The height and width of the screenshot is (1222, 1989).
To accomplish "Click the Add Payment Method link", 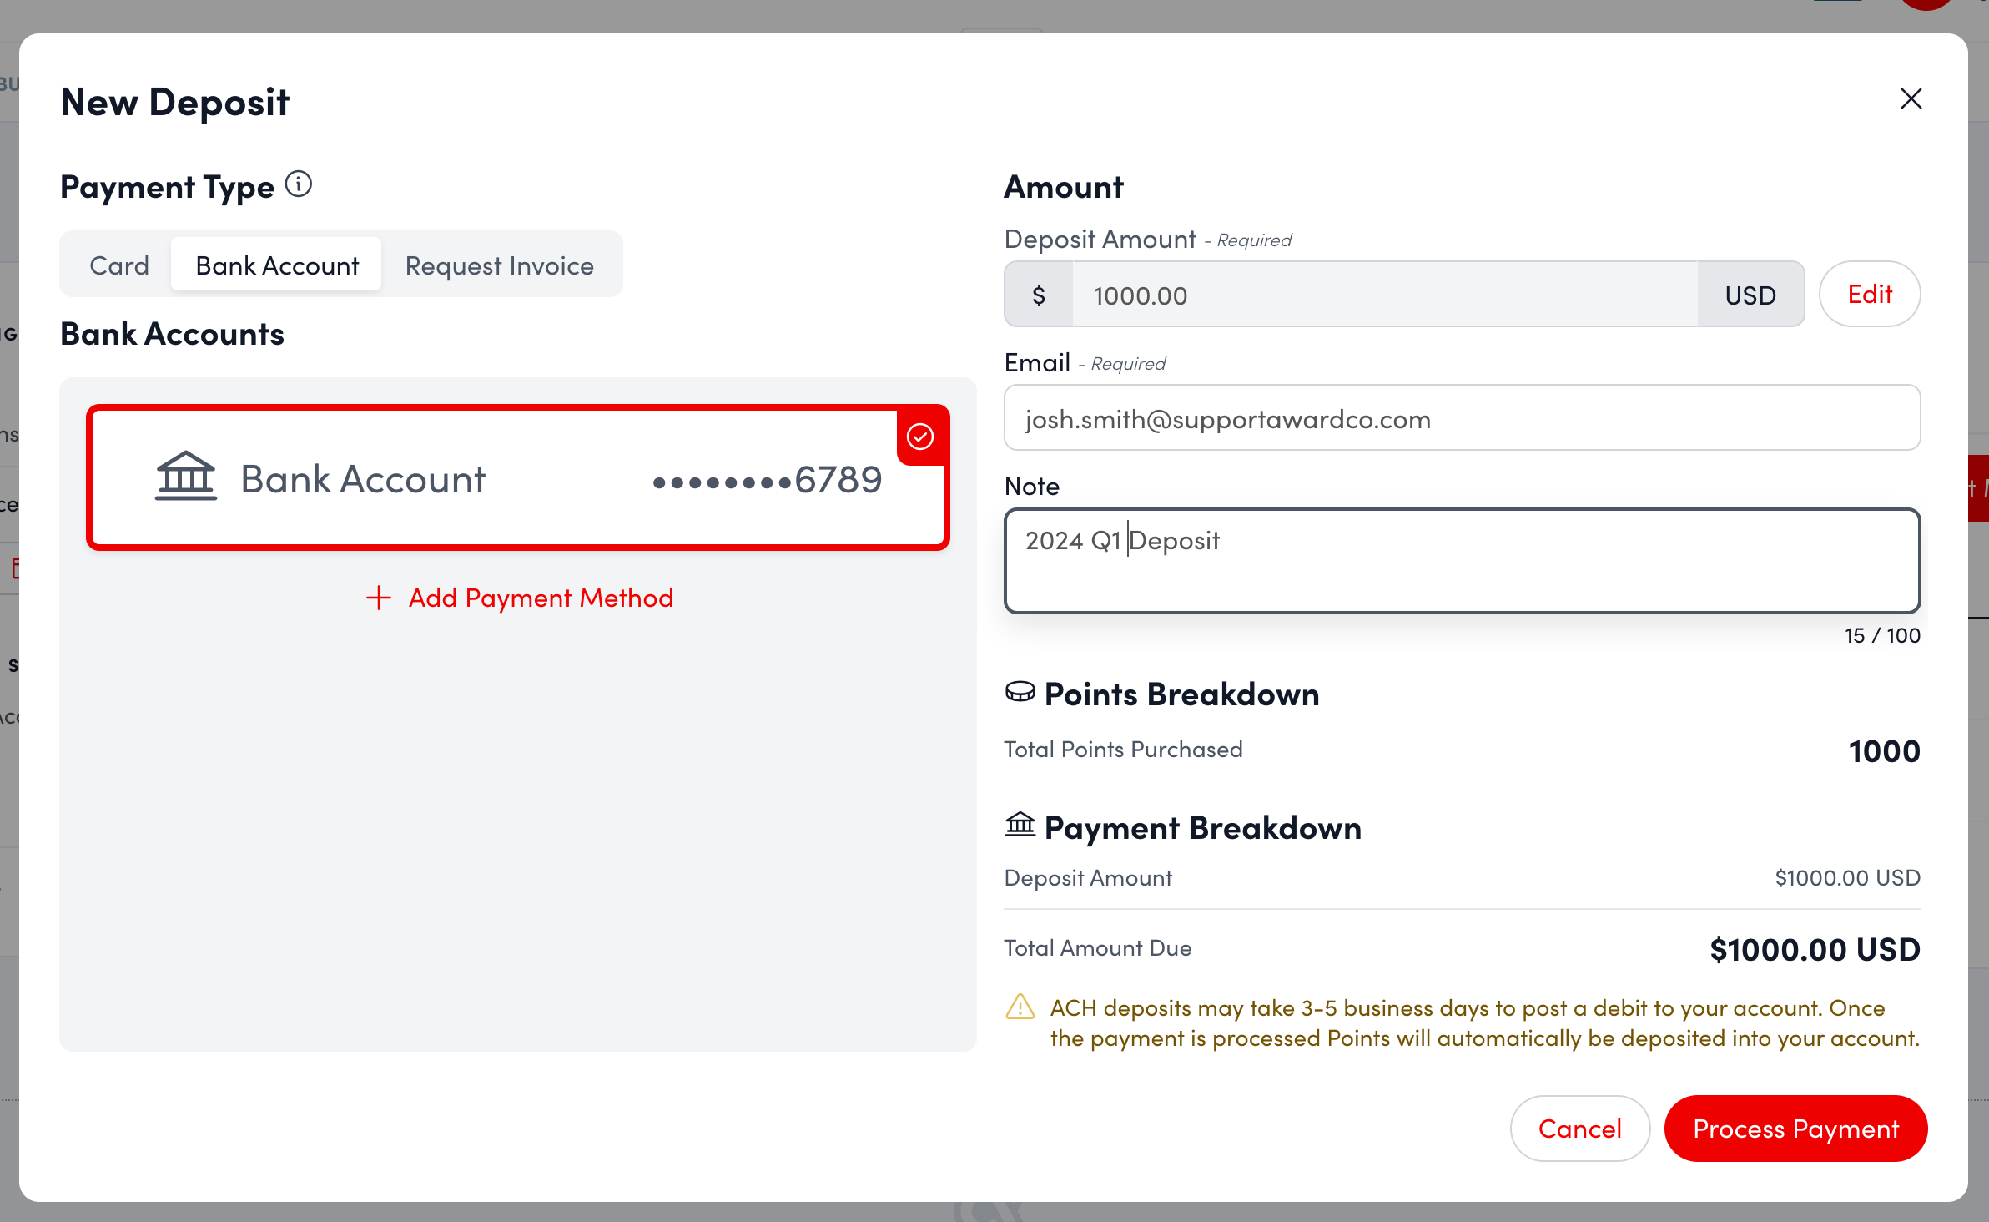I will (540, 598).
